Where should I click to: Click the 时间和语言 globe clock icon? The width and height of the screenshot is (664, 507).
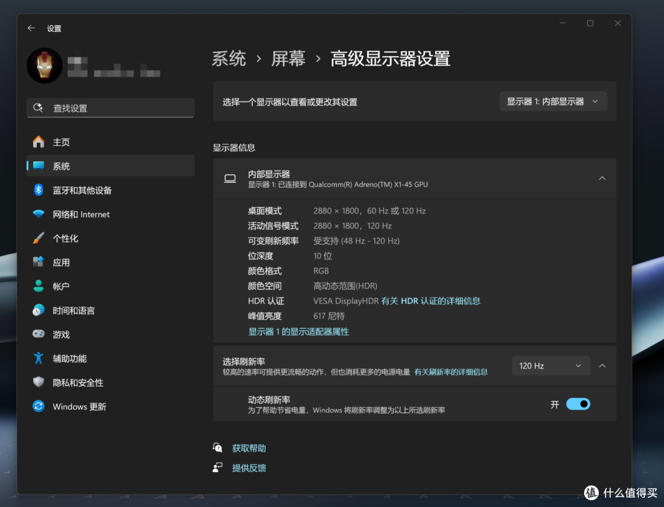(39, 310)
